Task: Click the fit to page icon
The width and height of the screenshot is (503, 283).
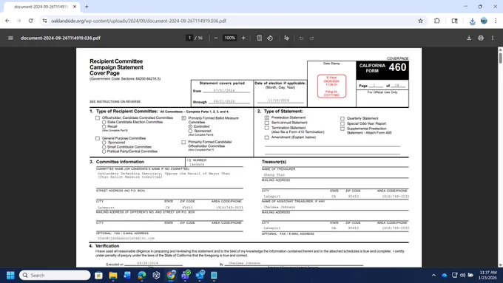Action: point(259,38)
